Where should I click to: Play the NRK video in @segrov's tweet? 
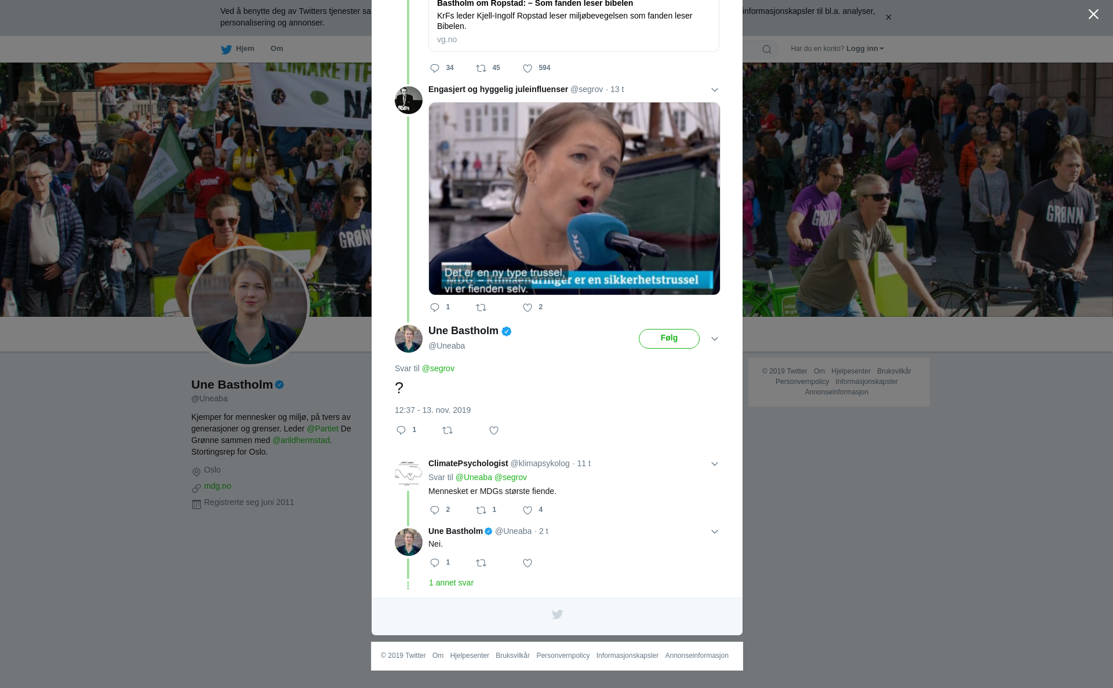click(574, 199)
